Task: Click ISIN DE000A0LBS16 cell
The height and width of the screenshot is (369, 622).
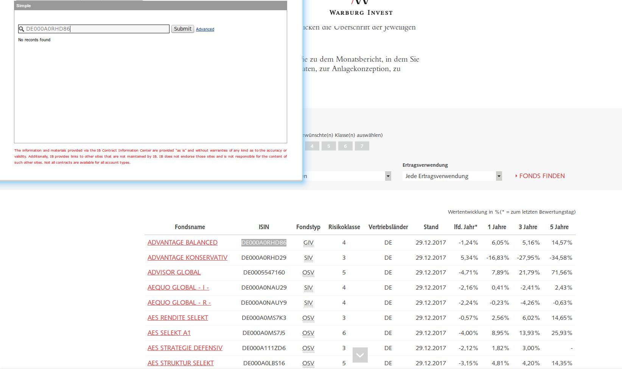Action: point(264,363)
